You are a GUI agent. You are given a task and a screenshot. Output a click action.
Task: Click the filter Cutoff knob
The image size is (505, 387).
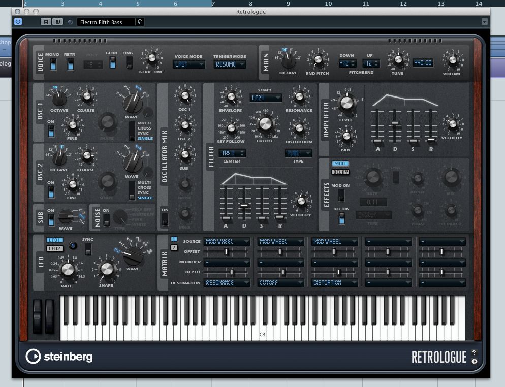tap(265, 124)
